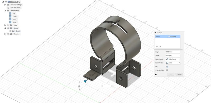This screenshot has height=103, width=211.
Task: Click the Cancel button
Action: (179, 74)
